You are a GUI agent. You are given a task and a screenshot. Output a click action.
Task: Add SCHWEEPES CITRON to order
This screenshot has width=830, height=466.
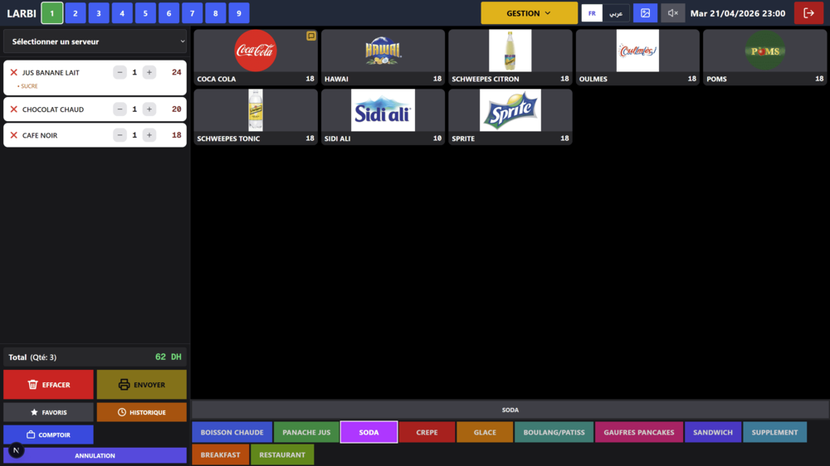[x=510, y=57]
